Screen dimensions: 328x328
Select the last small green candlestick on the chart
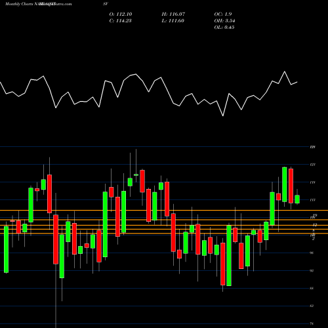[297, 199]
